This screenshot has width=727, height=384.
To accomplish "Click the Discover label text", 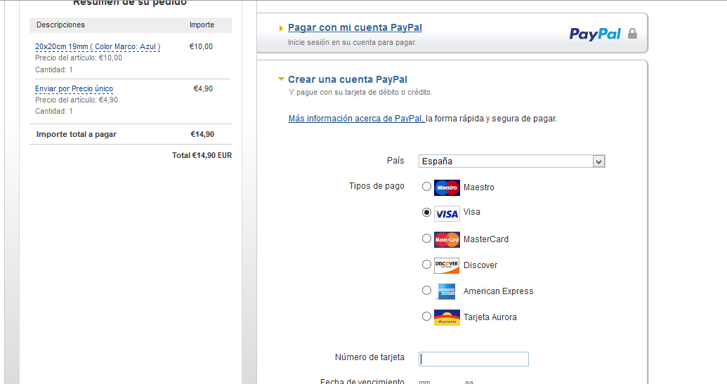I will (480, 265).
